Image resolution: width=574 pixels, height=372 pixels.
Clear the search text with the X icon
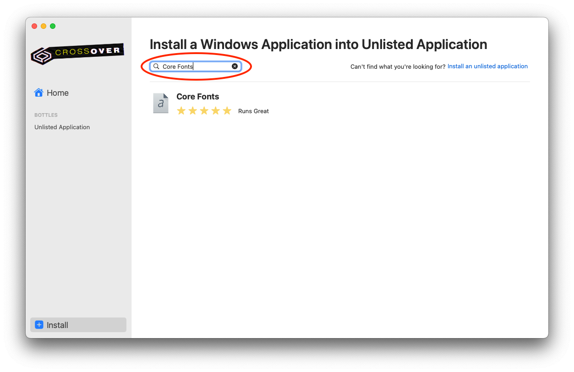pos(235,66)
